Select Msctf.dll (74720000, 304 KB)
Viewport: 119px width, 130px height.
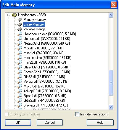[44, 53]
